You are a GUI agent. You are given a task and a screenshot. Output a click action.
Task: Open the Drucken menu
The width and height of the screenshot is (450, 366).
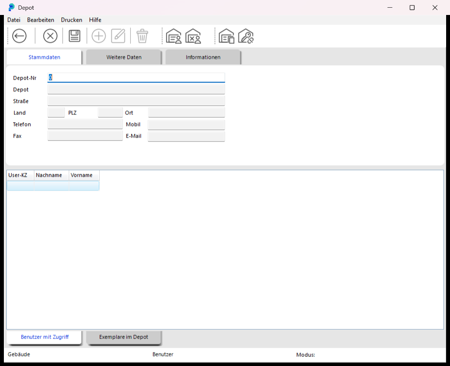tap(72, 20)
